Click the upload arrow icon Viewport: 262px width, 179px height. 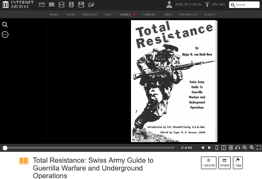tap(207, 5)
